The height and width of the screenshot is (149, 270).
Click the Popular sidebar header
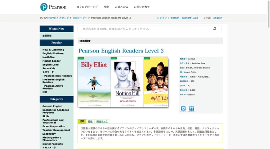coord(57,43)
